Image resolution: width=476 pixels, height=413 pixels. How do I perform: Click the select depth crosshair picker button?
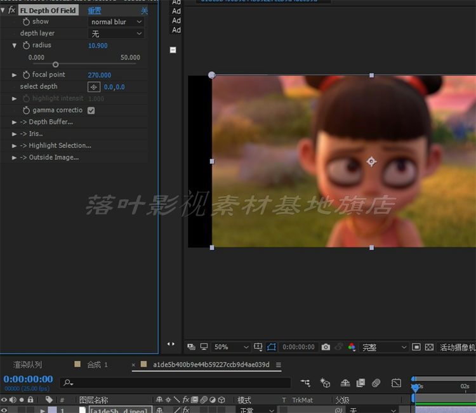pos(94,87)
